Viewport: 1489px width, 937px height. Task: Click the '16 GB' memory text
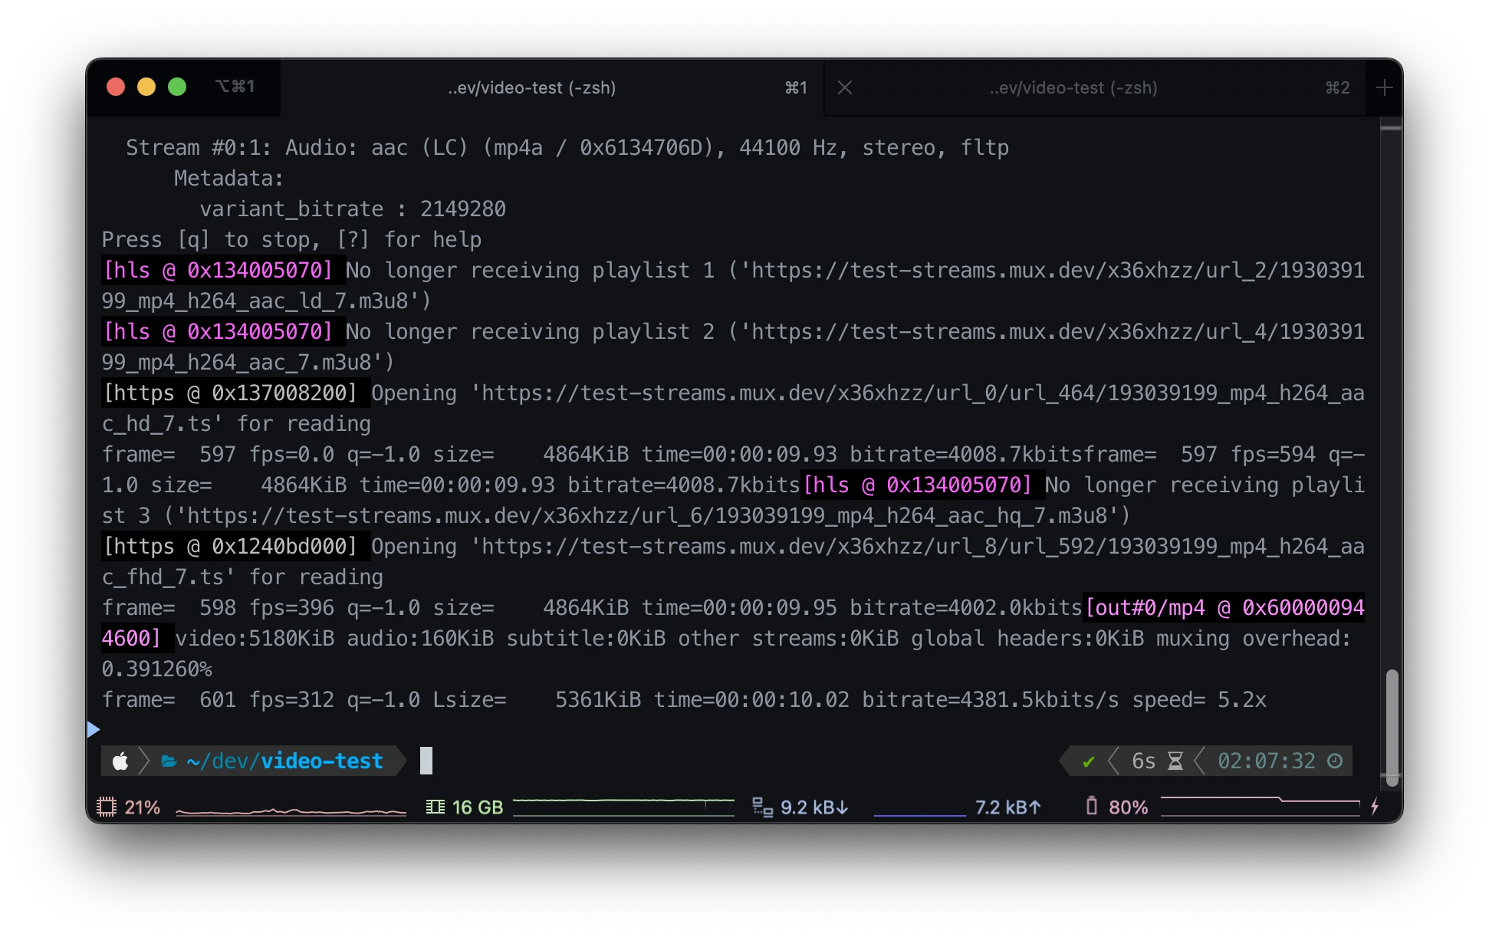point(478,807)
